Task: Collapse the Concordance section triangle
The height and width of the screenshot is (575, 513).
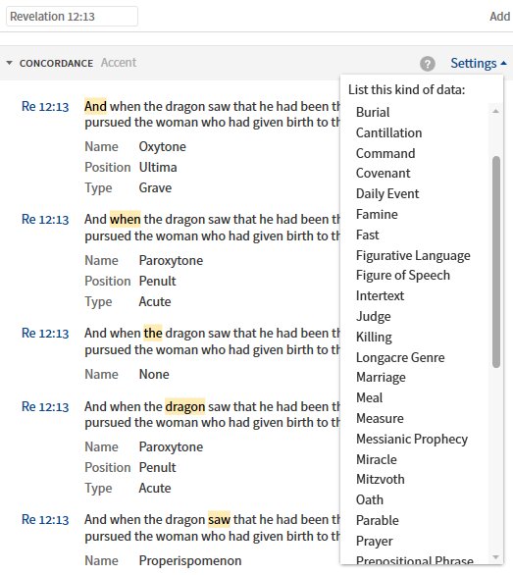Action: [x=10, y=63]
